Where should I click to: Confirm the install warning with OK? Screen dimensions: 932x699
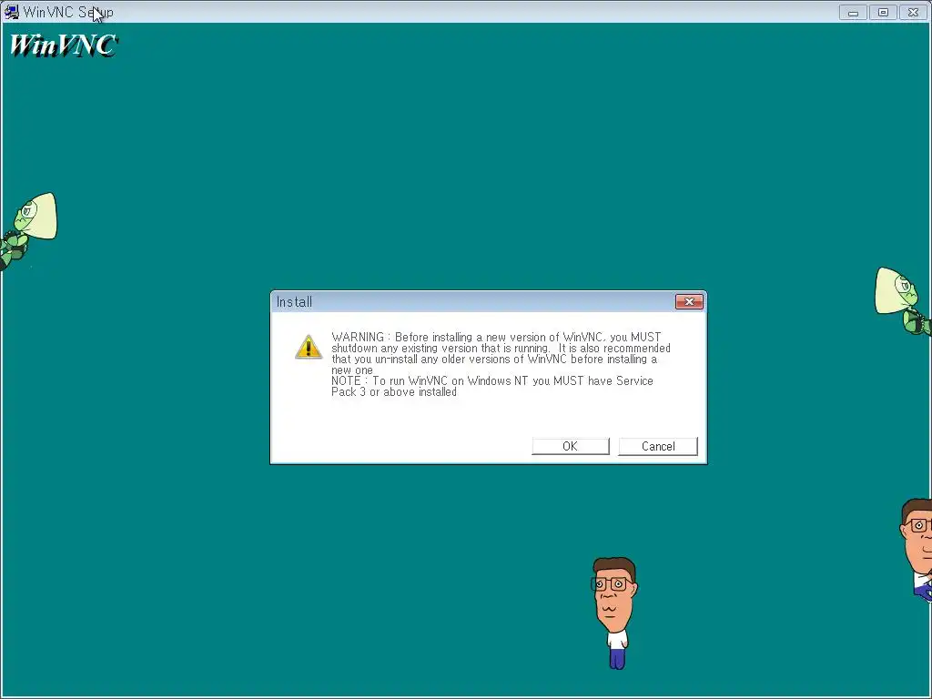pyautogui.click(x=570, y=446)
